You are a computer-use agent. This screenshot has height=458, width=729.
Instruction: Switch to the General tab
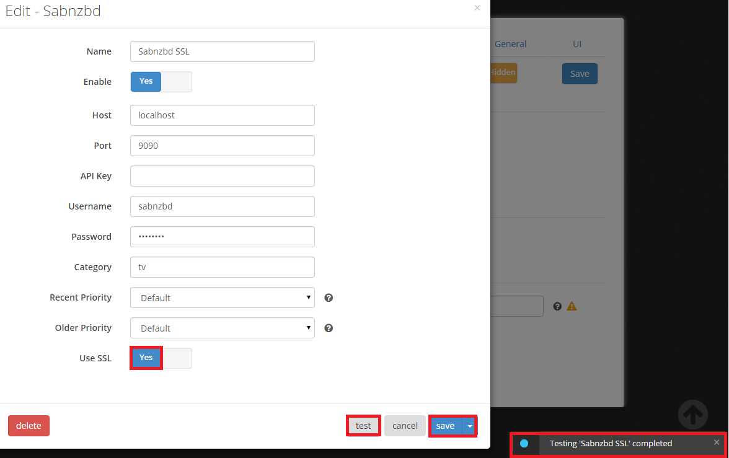510,44
